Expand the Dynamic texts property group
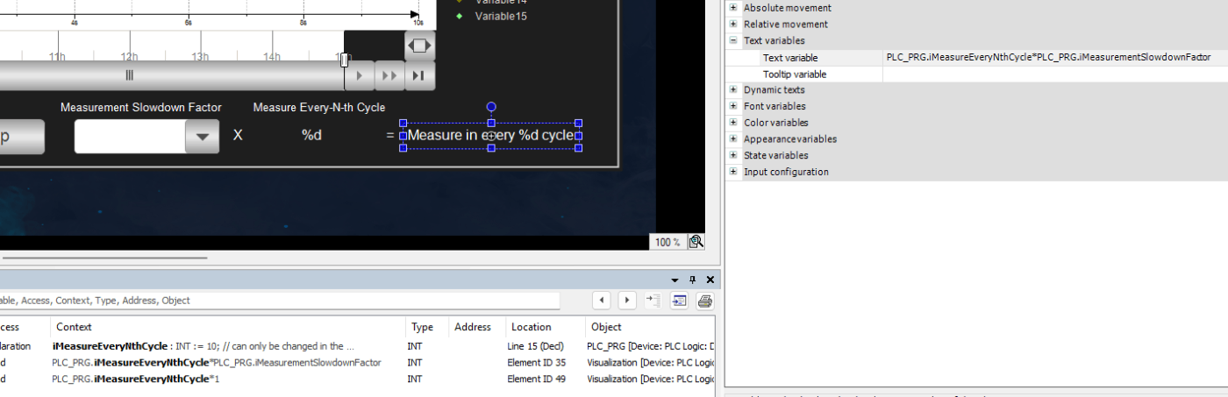The width and height of the screenshot is (1228, 397). [x=733, y=89]
